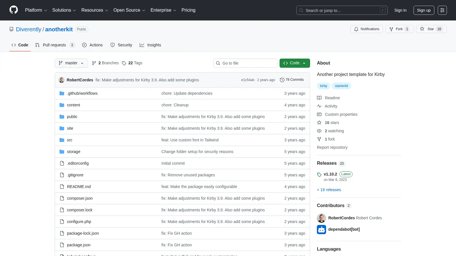Click the composer.lock file icon
Viewport: 456px width, 256px height.
tap(62, 210)
